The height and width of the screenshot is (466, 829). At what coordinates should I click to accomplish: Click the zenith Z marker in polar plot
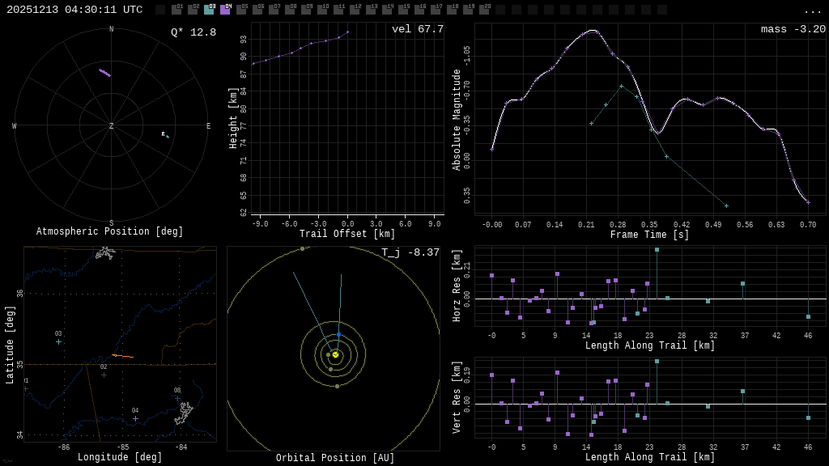tap(112, 126)
